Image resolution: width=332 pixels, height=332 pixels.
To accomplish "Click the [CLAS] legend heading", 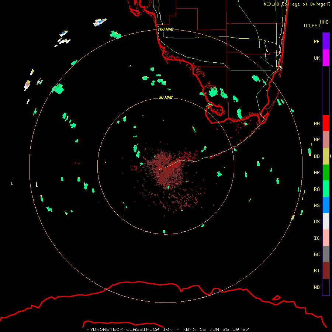I will (x=312, y=25).
